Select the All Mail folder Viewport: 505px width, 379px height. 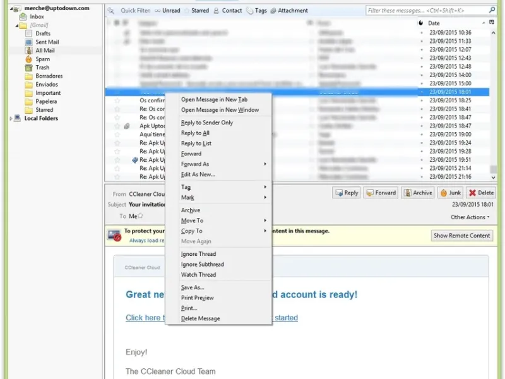45,51
